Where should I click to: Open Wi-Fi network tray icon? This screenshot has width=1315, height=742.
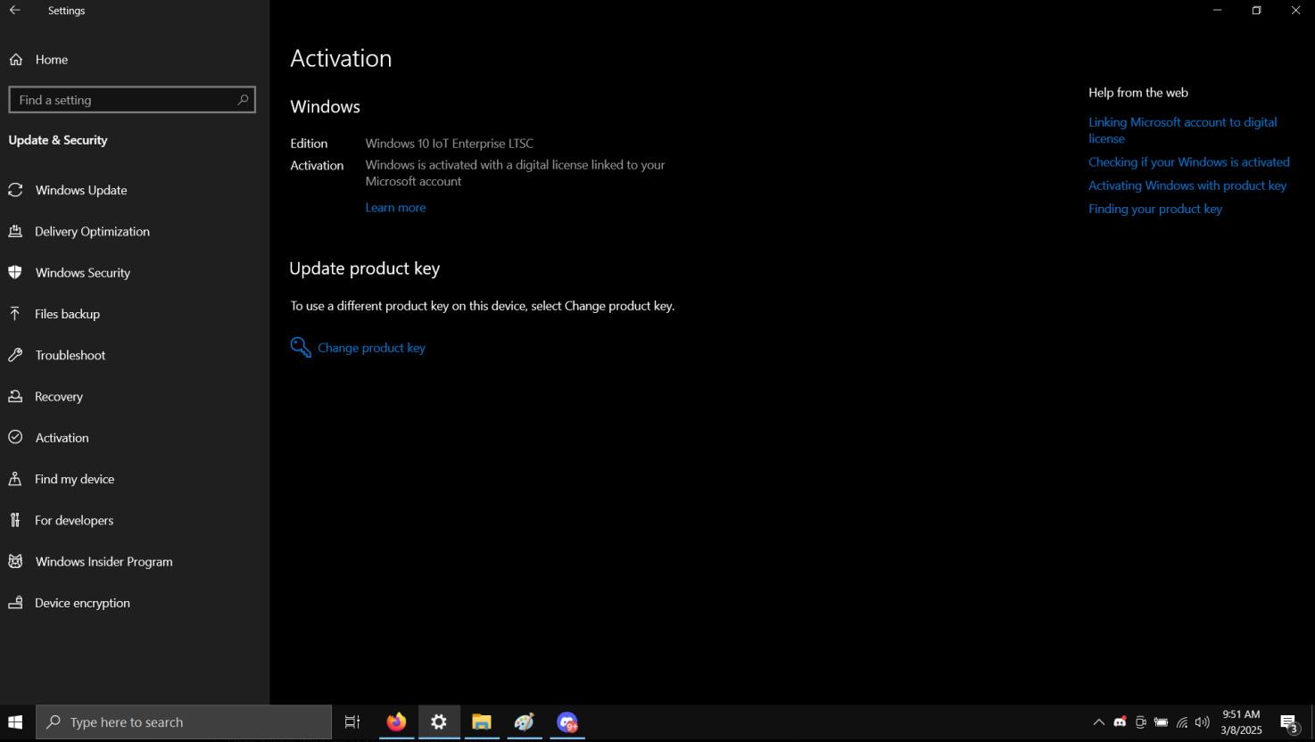[1182, 722]
